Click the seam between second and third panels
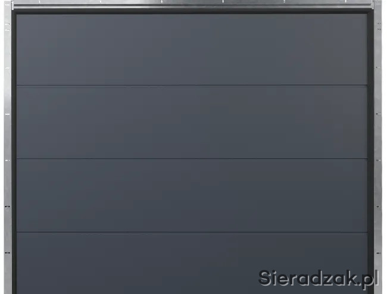 (x=192, y=158)
